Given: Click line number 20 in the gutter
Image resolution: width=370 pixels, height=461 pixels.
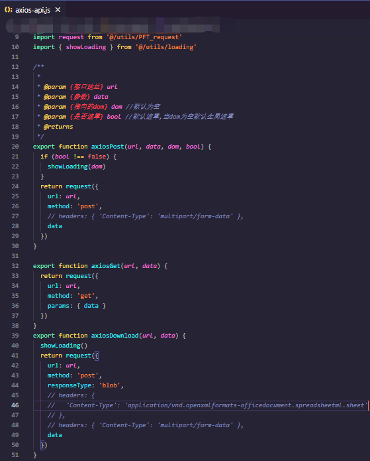Looking at the screenshot, I should pos(15,147).
